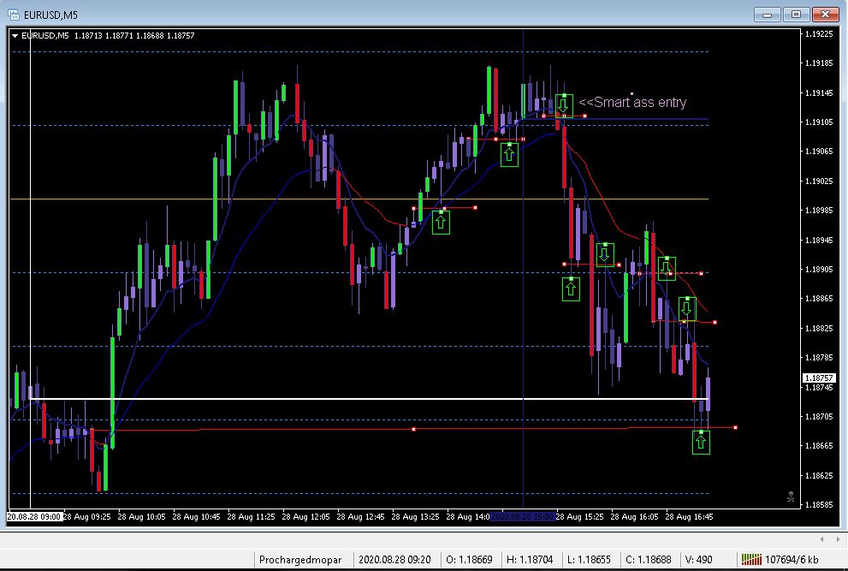848x571 pixels.
Task: Click the '20.08.28 09:00' time label
Action: pos(34,516)
